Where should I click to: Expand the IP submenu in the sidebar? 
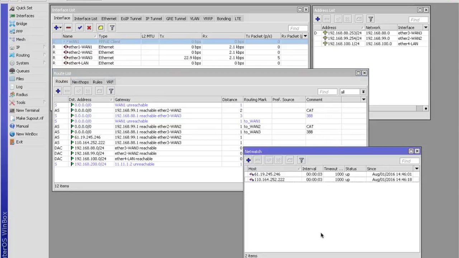point(44,47)
